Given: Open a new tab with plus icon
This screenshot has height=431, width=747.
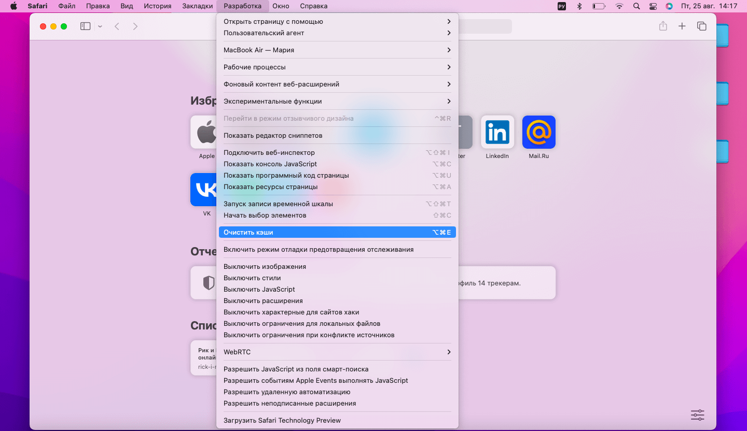Looking at the screenshot, I should (682, 26).
